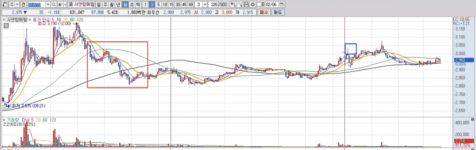Choose the 15 minute interval button
The height and width of the screenshot is (150, 476).
point(171,4)
